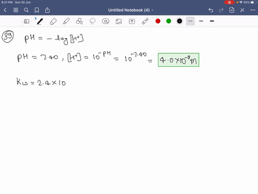Select the Eraser tool

53,22
